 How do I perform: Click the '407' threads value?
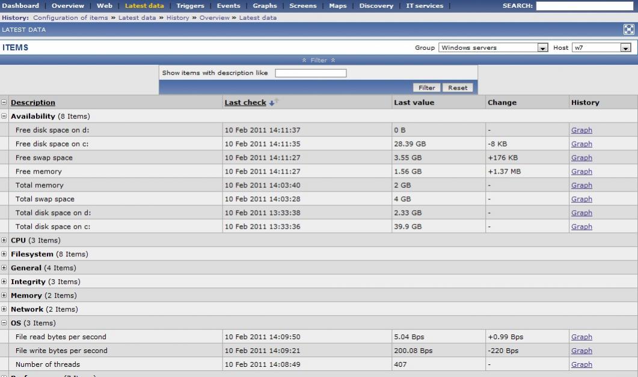tap(400, 364)
